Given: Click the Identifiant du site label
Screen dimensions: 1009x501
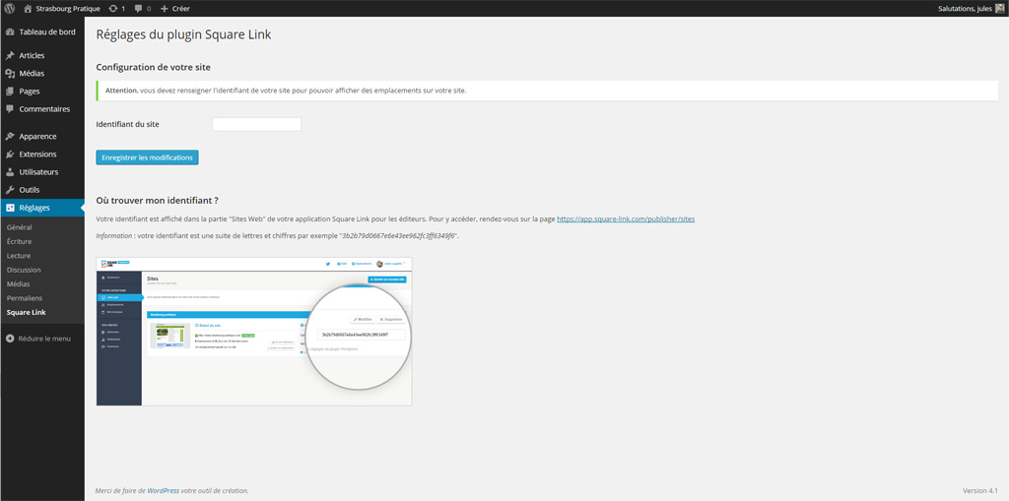Looking at the screenshot, I should click(x=127, y=124).
